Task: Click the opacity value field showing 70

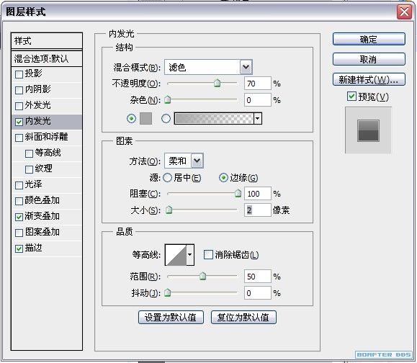Action: pyautogui.click(x=257, y=84)
